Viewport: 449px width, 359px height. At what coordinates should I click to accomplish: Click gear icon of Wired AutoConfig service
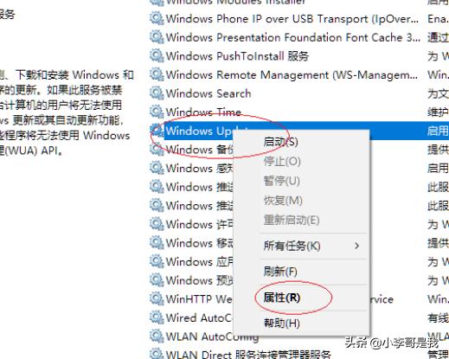157,317
